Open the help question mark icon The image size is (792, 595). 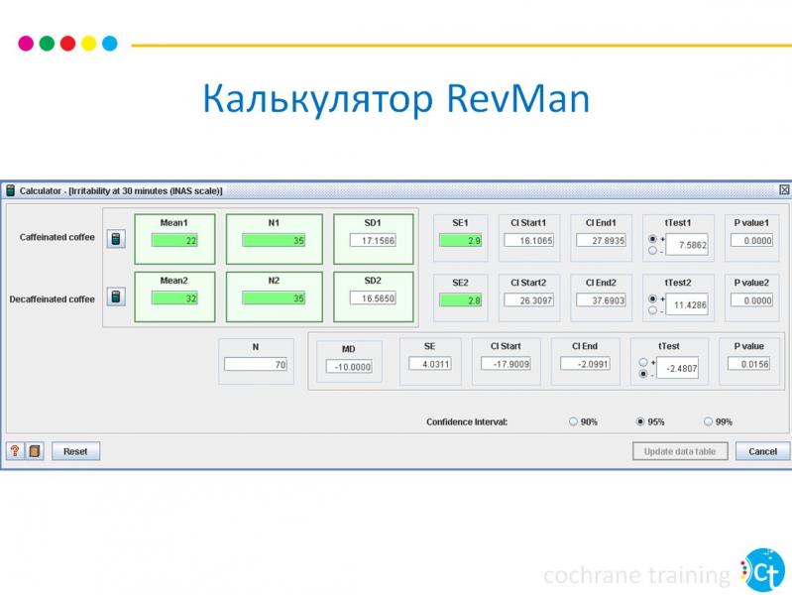tap(15, 451)
